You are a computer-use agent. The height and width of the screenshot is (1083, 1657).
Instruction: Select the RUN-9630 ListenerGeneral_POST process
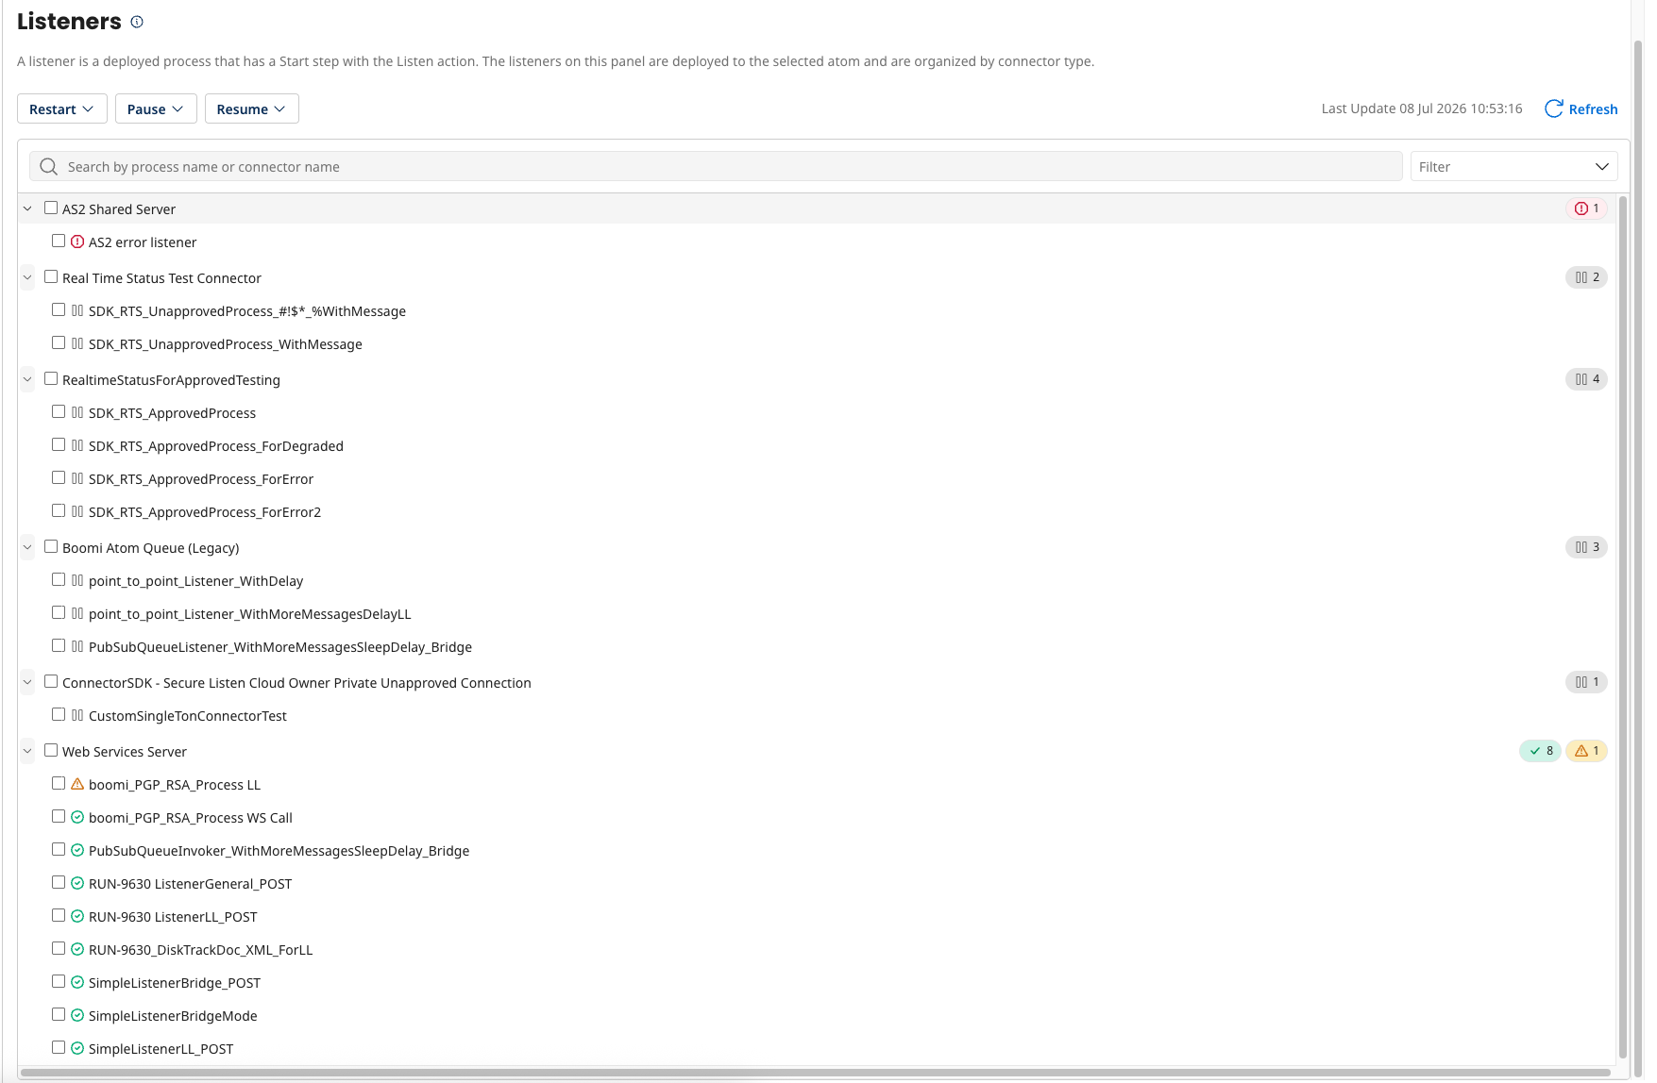click(x=190, y=884)
